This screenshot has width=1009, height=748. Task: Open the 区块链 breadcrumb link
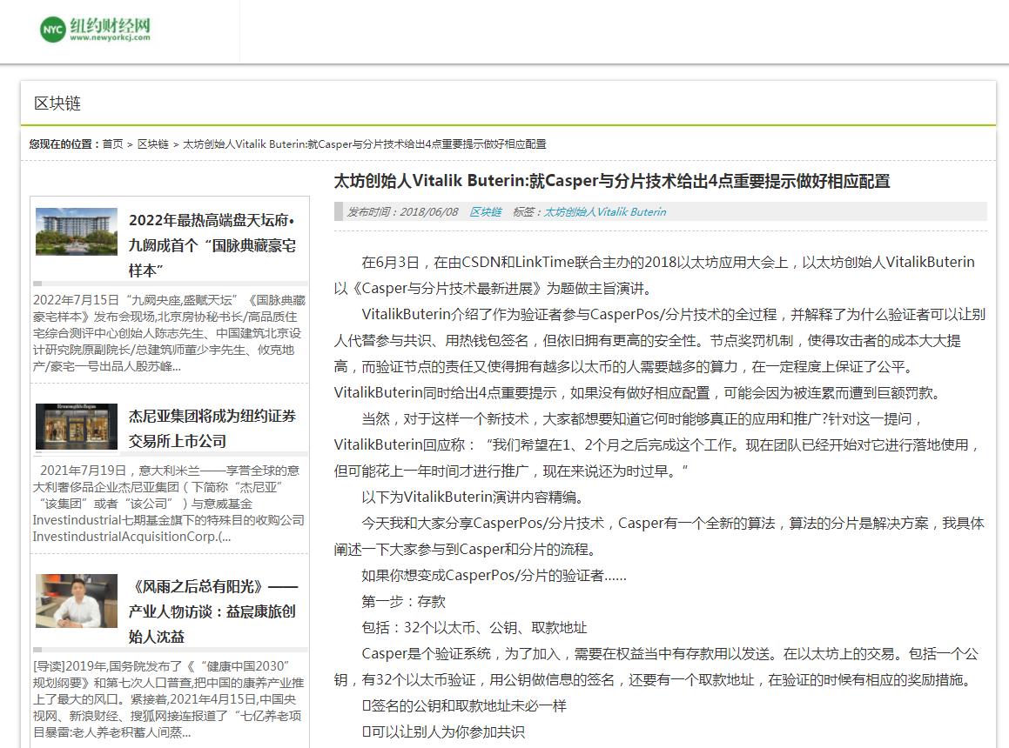153,144
